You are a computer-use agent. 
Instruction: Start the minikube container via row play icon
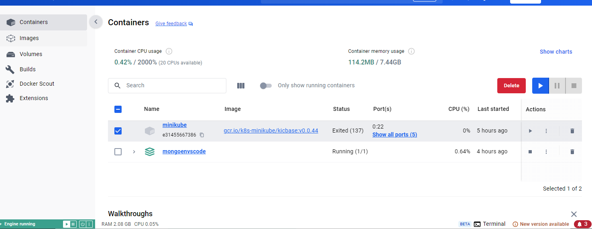[x=530, y=131]
